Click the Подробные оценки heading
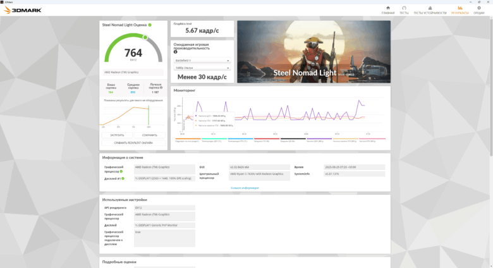The image size is (493, 268). click(119, 262)
